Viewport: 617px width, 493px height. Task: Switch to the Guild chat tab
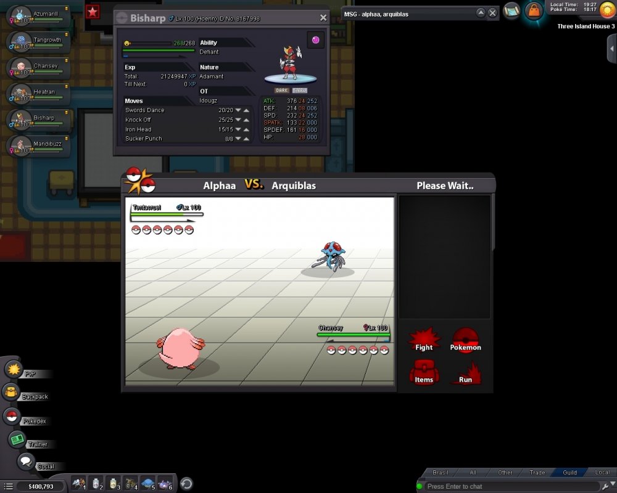[x=569, y=473]
